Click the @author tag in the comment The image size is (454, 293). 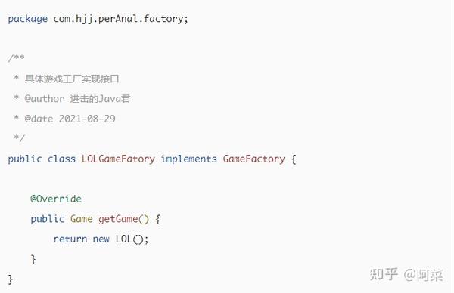pos(45,99)
